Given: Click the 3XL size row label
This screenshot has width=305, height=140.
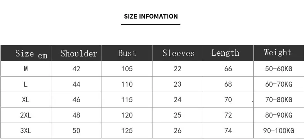Looking at the screenshot, I should point(26,130).
